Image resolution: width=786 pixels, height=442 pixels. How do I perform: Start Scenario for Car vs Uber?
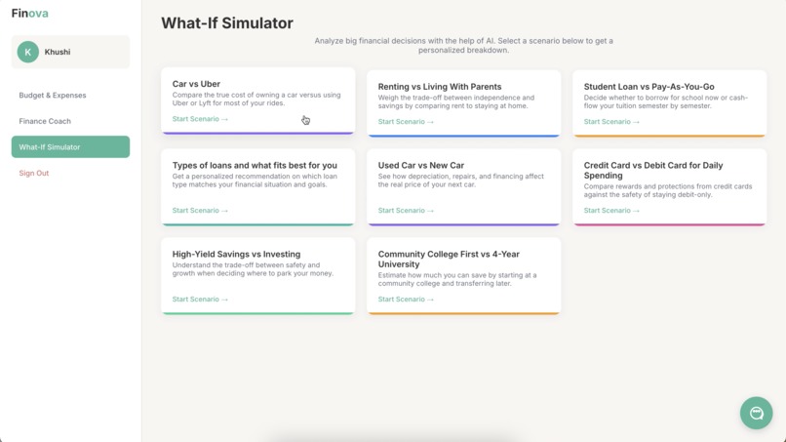[200, 119]
